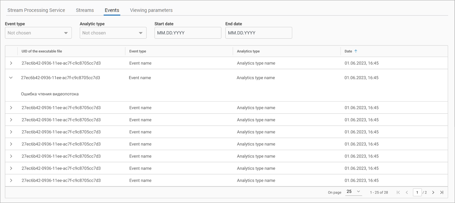Click the Start date input field
Viewport: 455px width, 203px height.
[x=188, y=33]
